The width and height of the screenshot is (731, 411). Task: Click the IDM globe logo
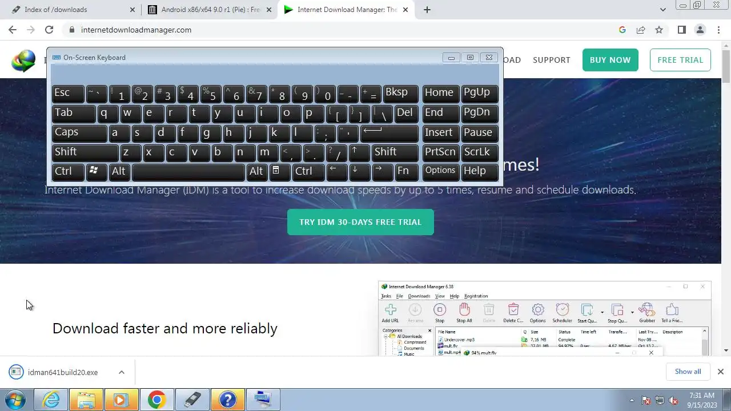(x=23, y=61)
